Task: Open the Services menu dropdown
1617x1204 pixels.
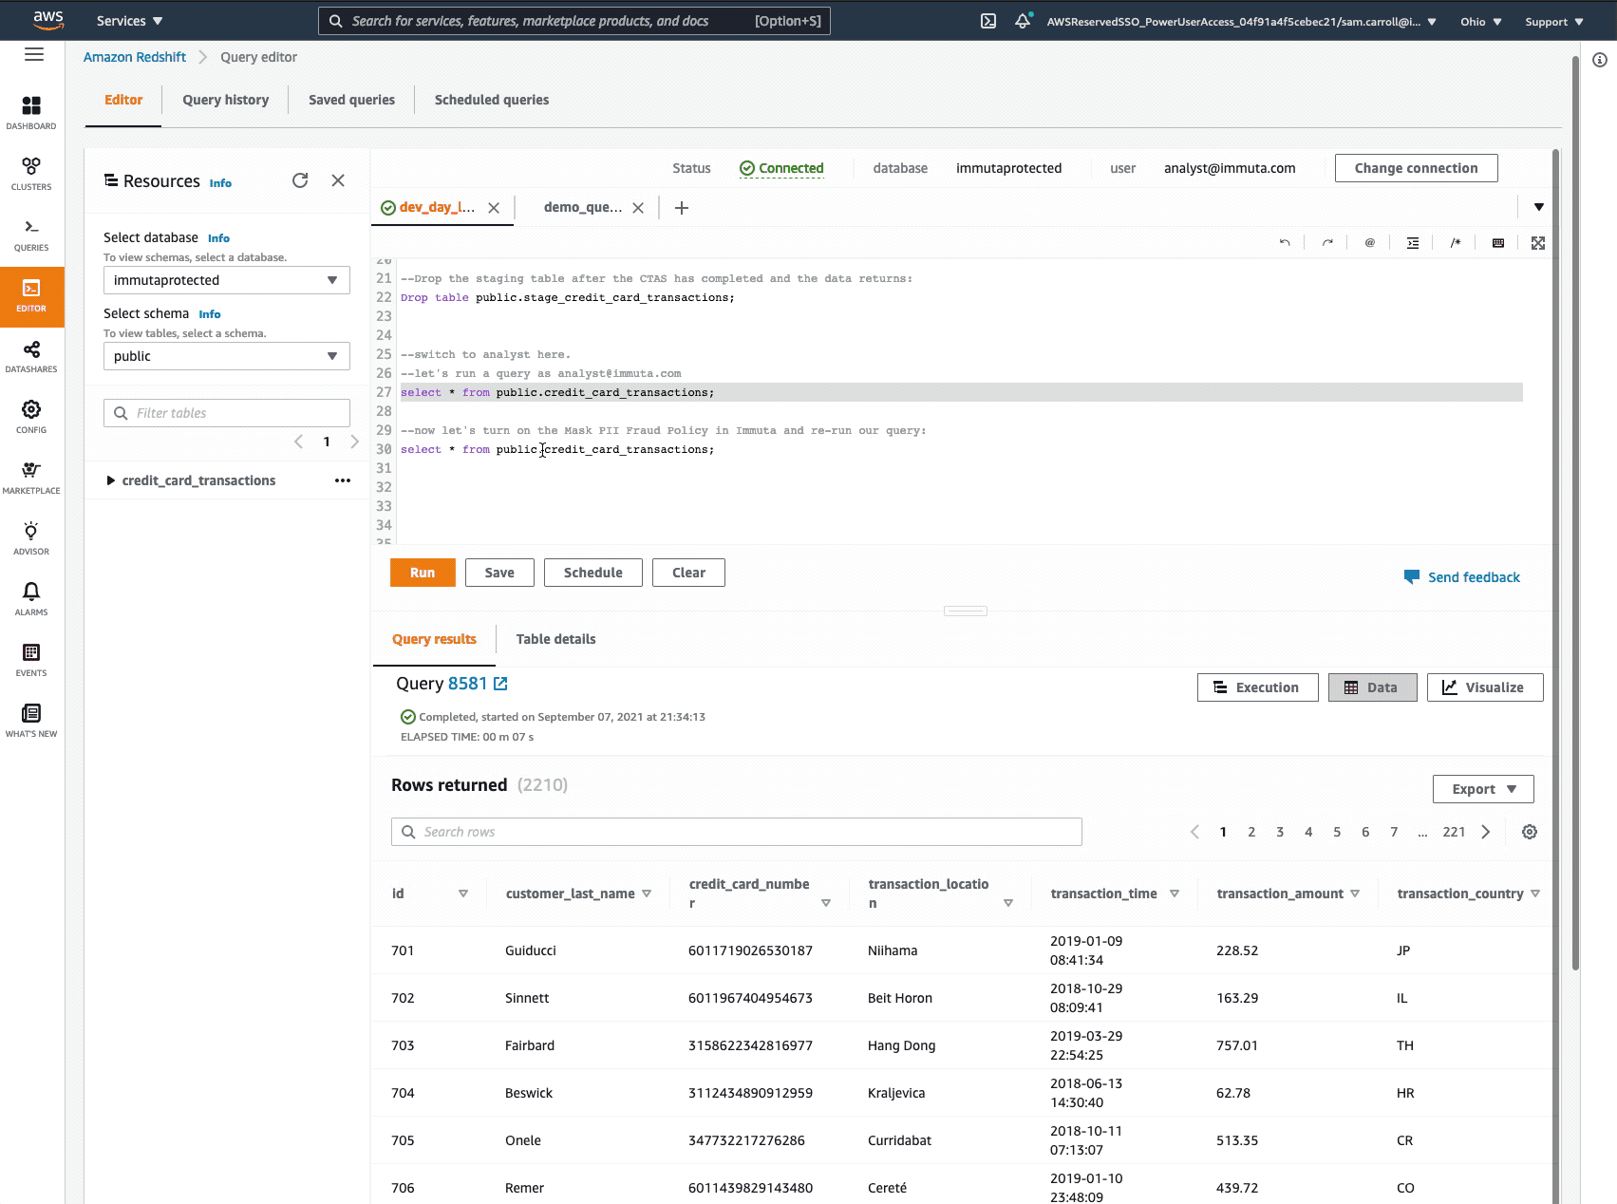Action: (x=129, y=21)
